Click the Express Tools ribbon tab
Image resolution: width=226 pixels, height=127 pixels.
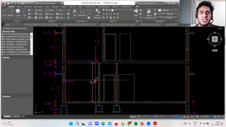[x=90, y=7]
